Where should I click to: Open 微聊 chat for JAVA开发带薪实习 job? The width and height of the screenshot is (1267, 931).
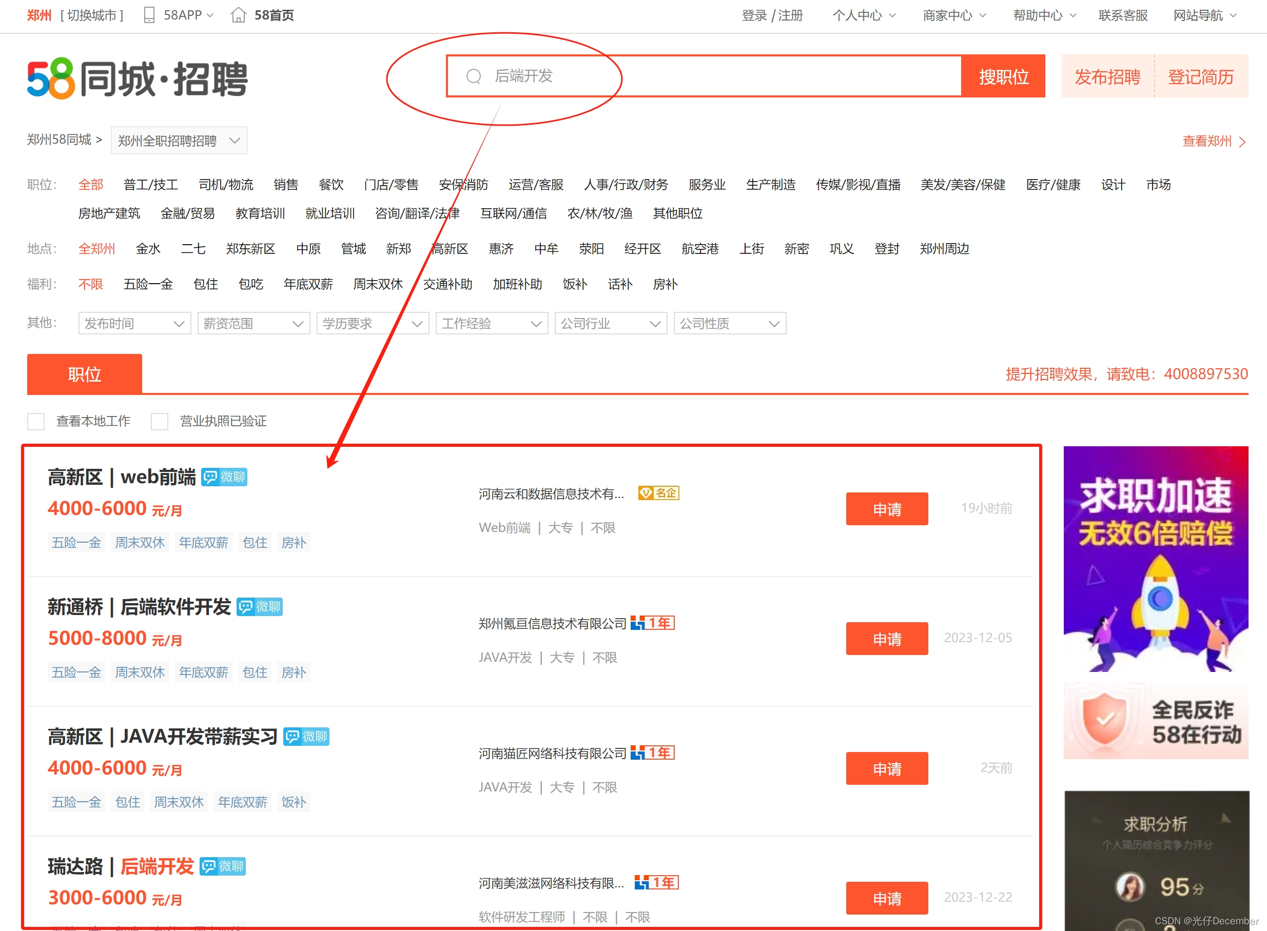306,737
